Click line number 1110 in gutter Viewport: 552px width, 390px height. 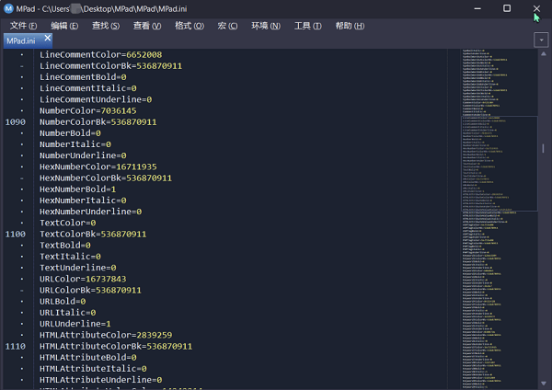tap(15, 347)
